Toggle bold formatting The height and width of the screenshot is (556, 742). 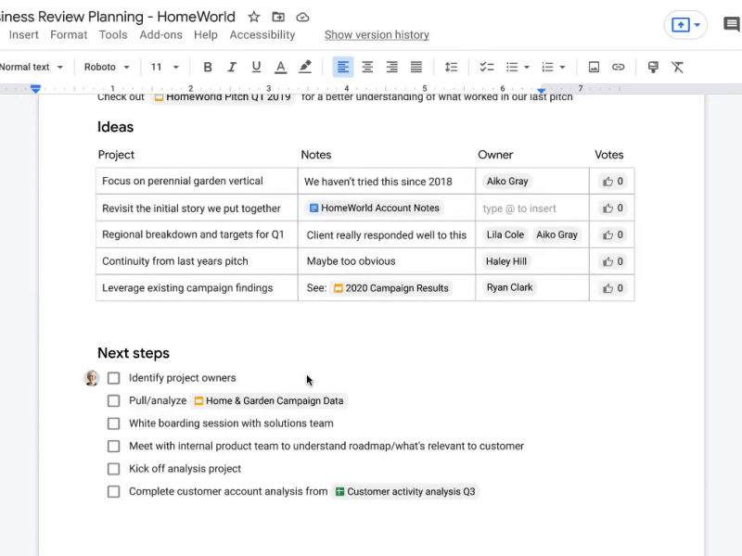(x=208, y=67)
